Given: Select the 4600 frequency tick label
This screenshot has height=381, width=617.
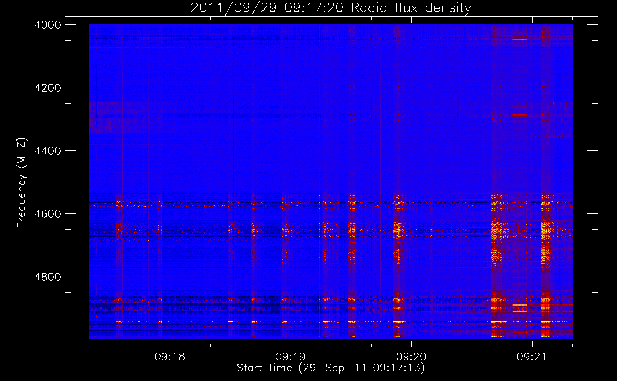Looking at the screenshot, I should (48, 214).
